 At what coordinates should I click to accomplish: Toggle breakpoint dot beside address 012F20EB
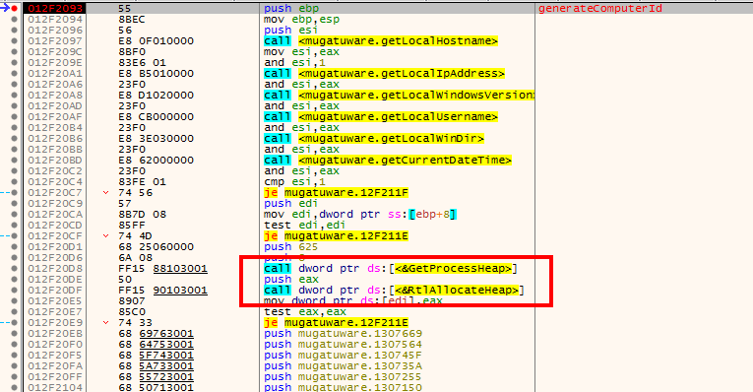click(15, 333)
